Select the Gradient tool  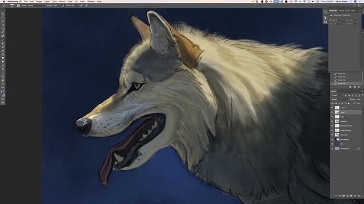(3, 54)
